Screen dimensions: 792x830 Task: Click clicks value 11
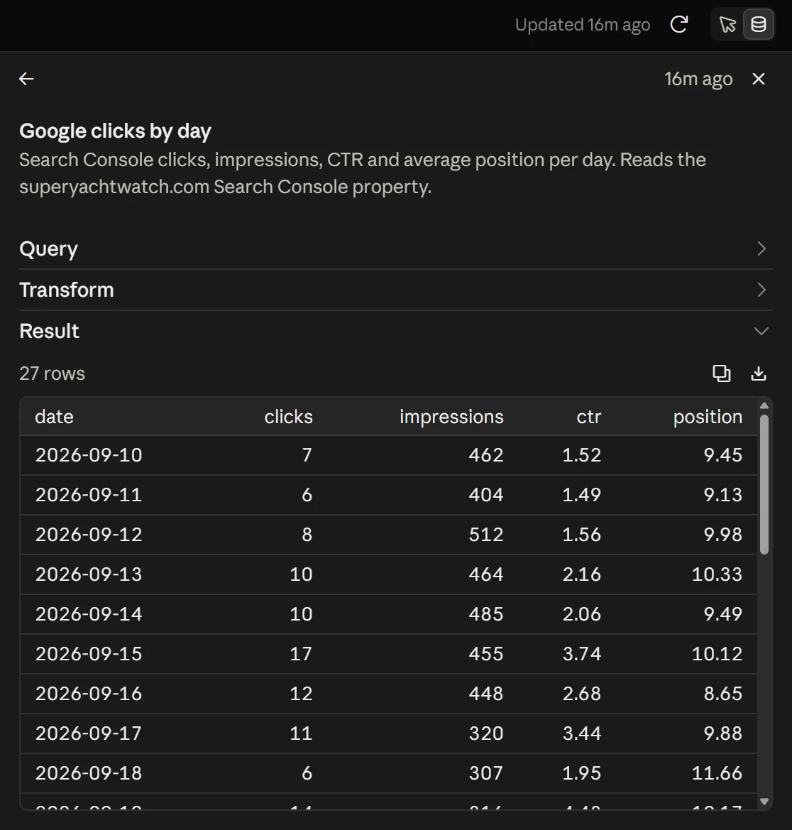click(301, 733)
